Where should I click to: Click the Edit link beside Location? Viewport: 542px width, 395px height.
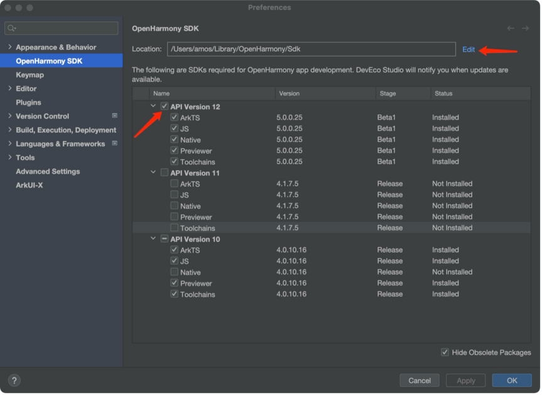469,50
